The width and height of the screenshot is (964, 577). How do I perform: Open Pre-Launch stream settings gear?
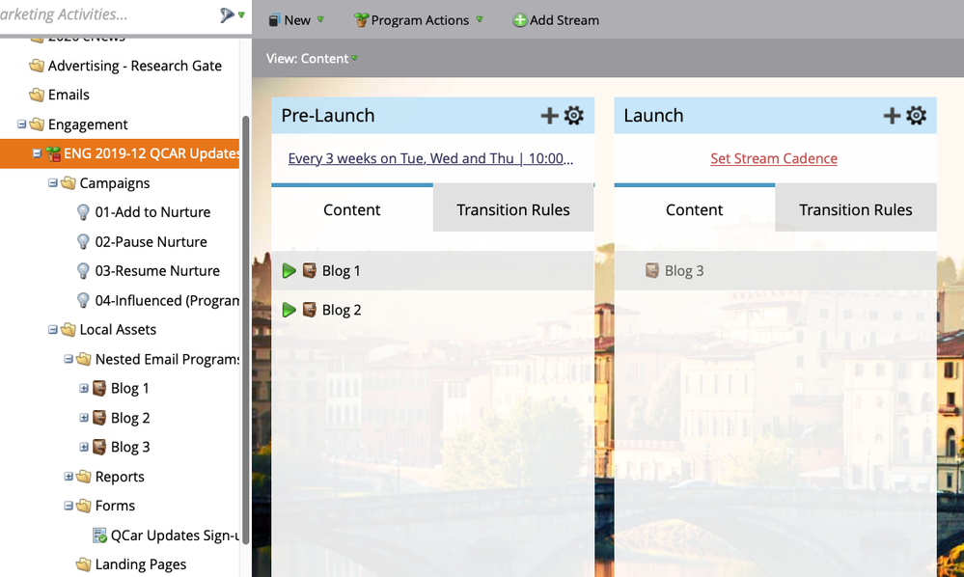574,116
